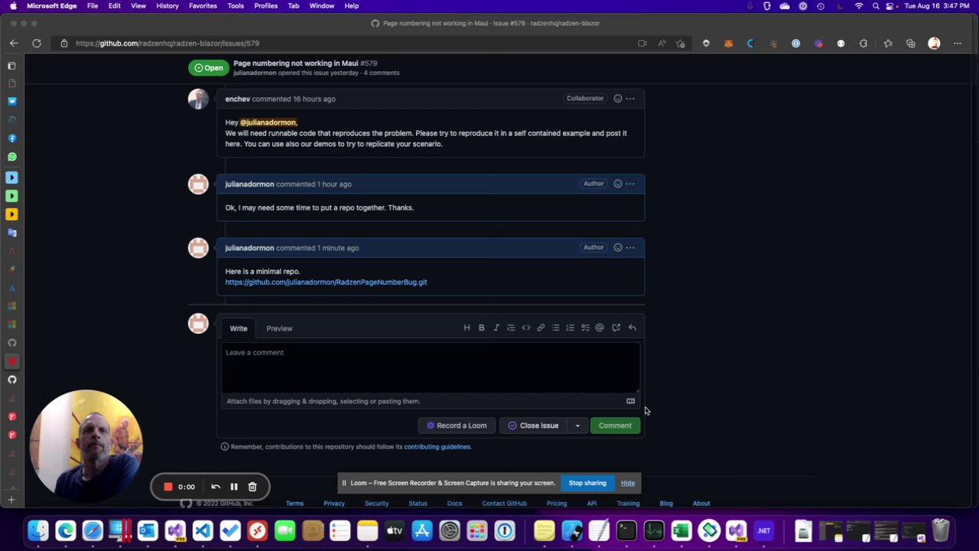Click Stop sharing button
Image resolution: width=979 pixels, height=551 pixels.
click(x=587, y=483)
